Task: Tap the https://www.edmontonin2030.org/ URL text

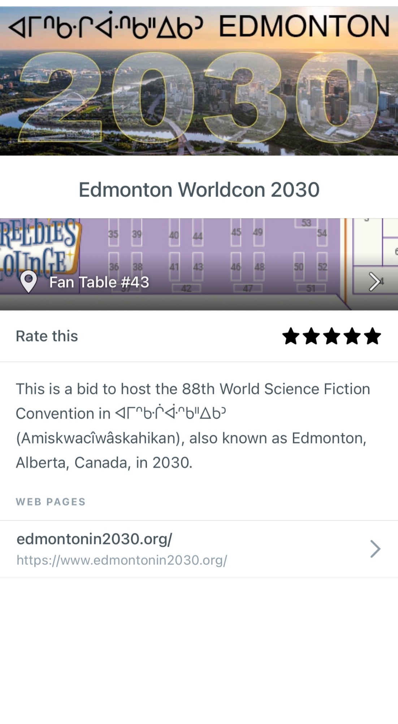Action: [x=122, y=560]
